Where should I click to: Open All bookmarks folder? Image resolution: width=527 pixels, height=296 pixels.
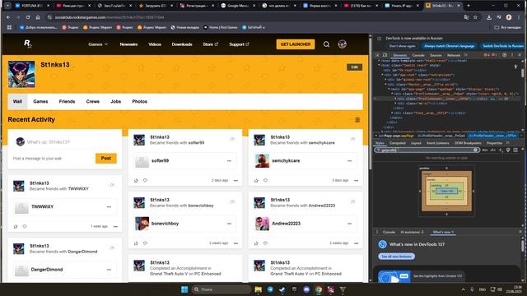tap(507, 27)
